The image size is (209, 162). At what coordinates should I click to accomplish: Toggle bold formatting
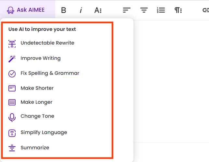[64, 10]
